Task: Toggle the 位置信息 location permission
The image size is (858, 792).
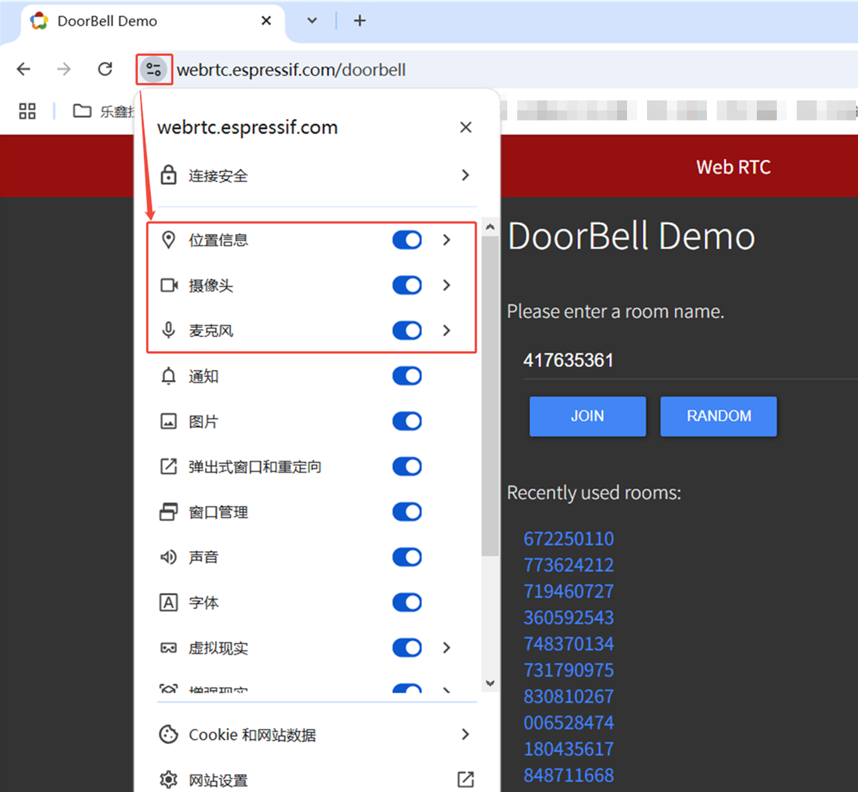Action: pos(407,239)
